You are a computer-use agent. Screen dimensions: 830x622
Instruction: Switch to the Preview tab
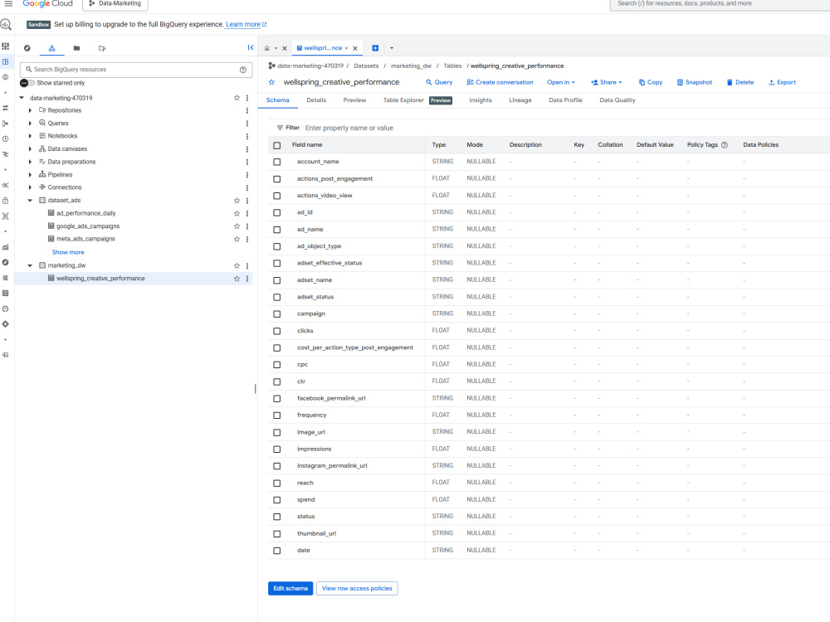pyautogui.click(x=354, y=100)
